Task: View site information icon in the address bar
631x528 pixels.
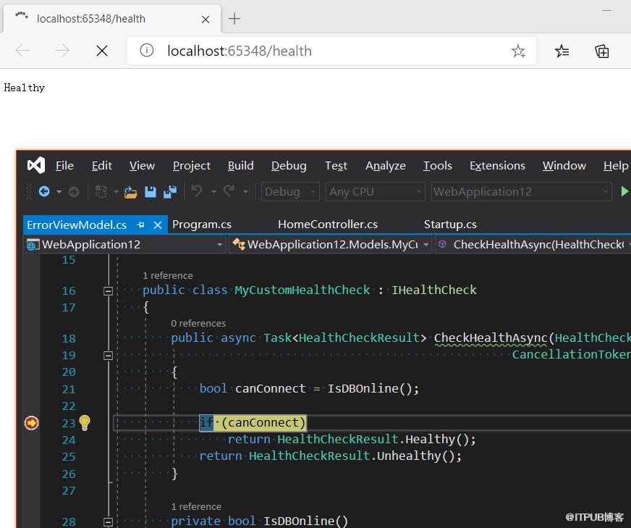Action: pos(146,51)
